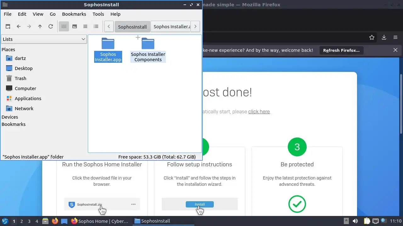Open Computer in the Places sidebar
The image size is (403, 226).
click(x=26, y=89)
